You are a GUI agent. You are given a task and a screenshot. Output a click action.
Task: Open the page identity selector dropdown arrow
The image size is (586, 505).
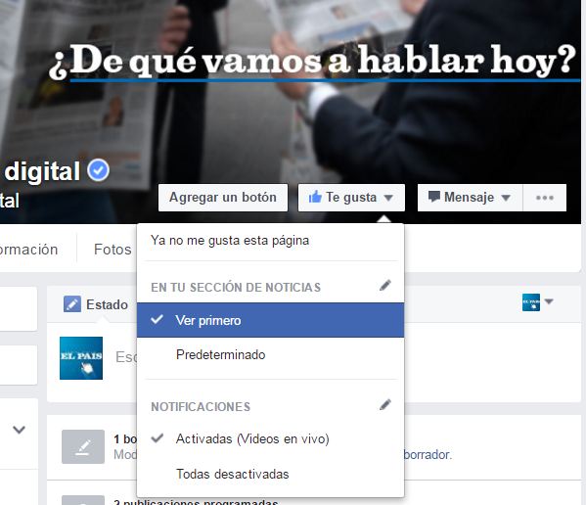(x=549, y=301)
